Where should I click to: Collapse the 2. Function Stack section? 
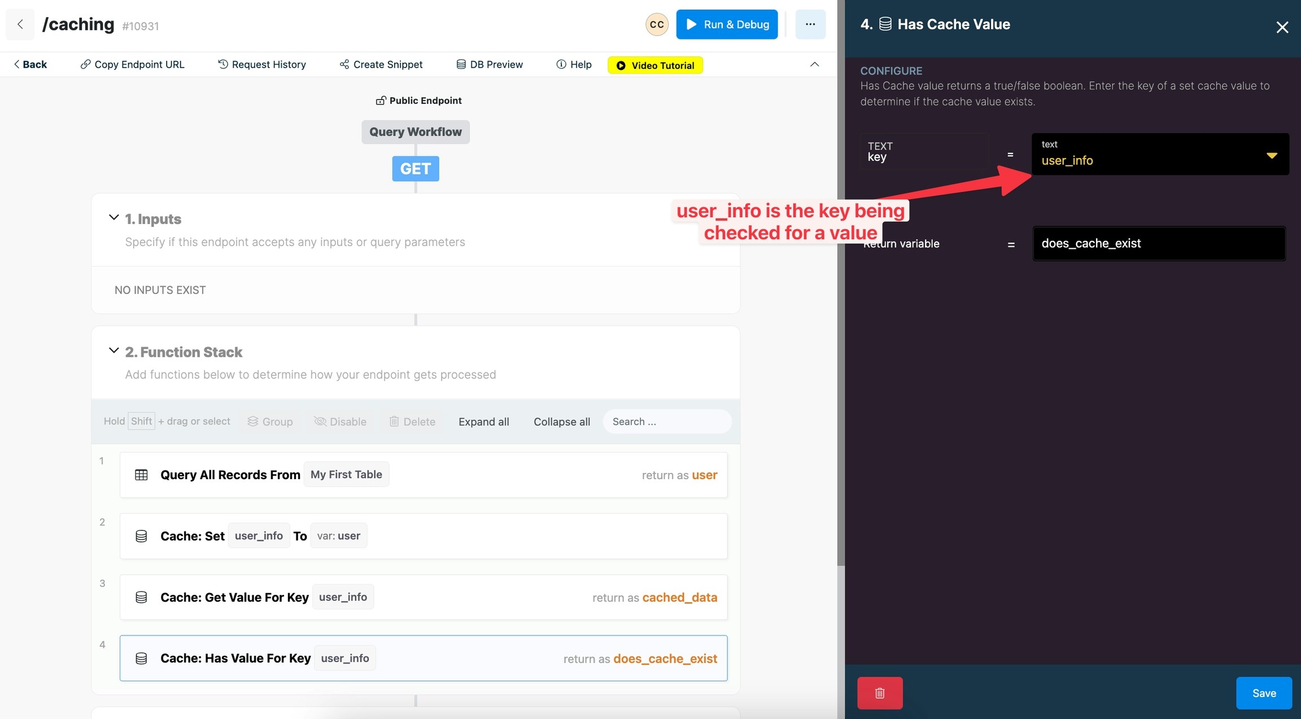113,350
